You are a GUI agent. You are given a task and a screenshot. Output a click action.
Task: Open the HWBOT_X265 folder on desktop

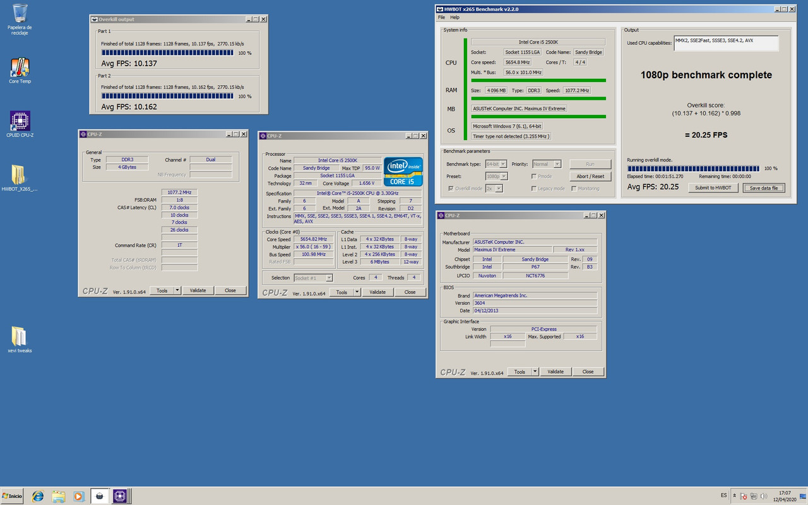(x=20, y=178)
